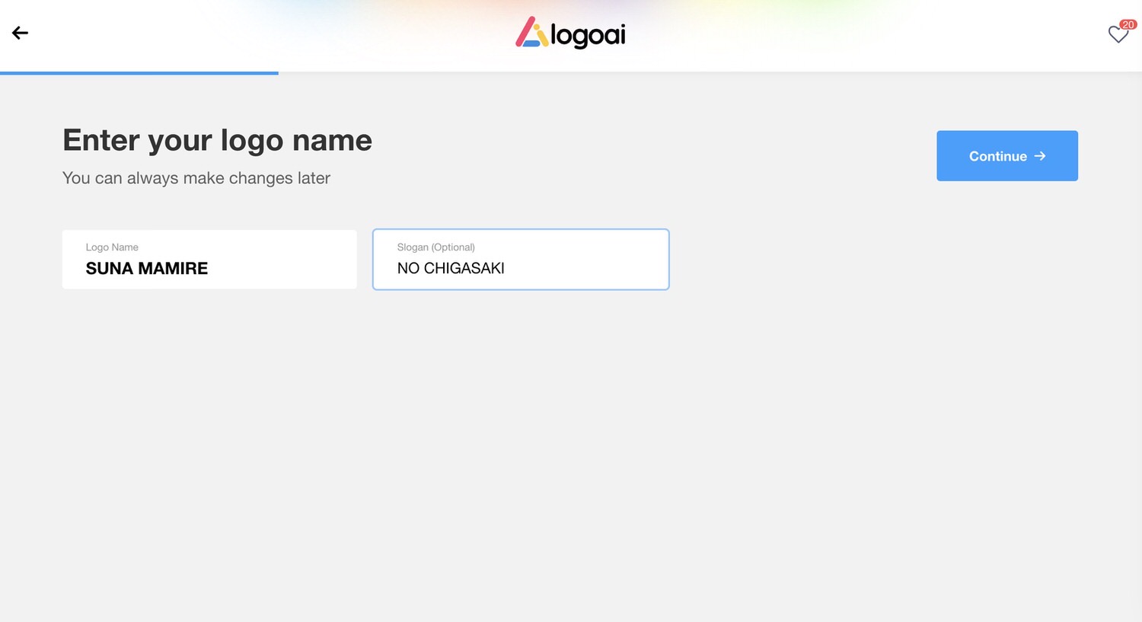
Task: Focus the Slogan (Optional) field
Action: (521, 260)
